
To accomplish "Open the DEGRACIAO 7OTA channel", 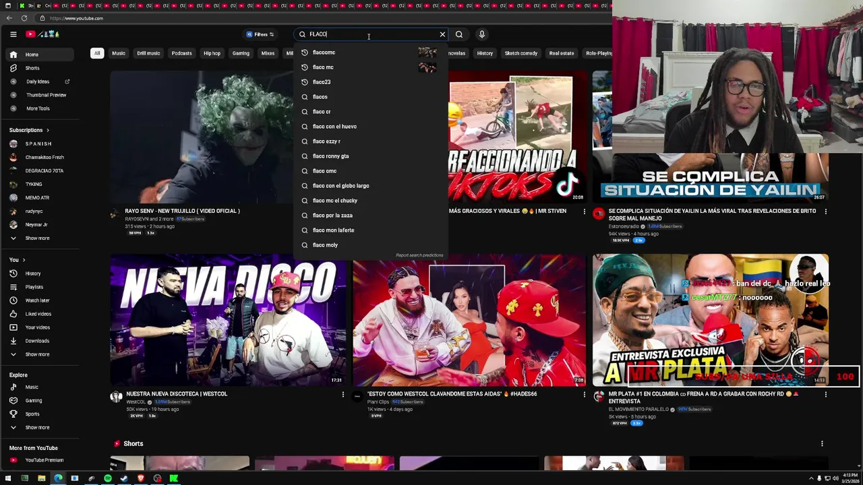I will click(41, 170).
